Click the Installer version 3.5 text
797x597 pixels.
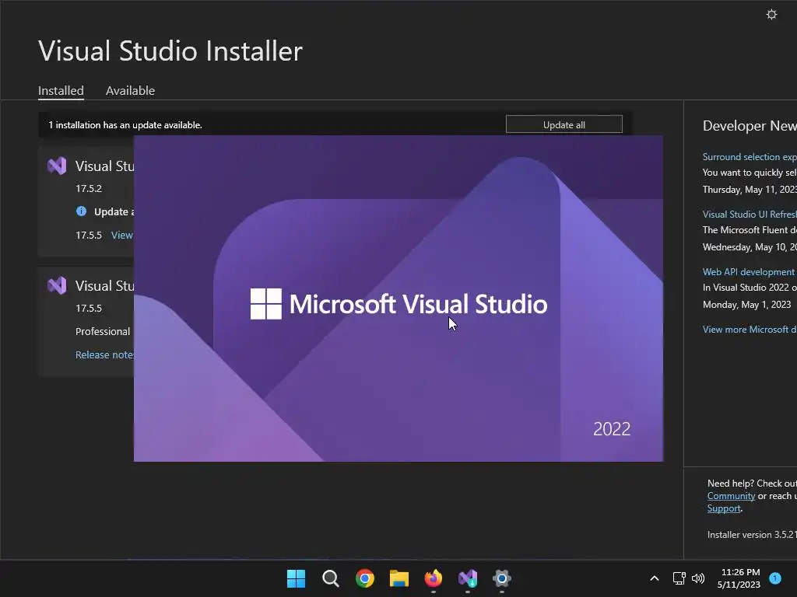tap(752, 535)
